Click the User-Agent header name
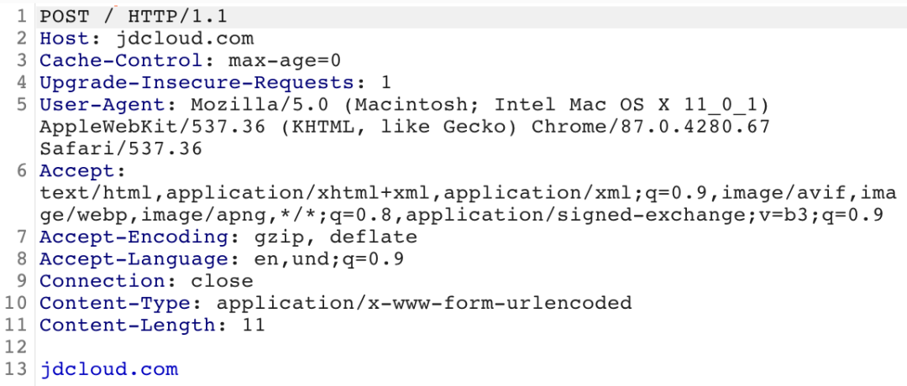 (x=103, y=105)
